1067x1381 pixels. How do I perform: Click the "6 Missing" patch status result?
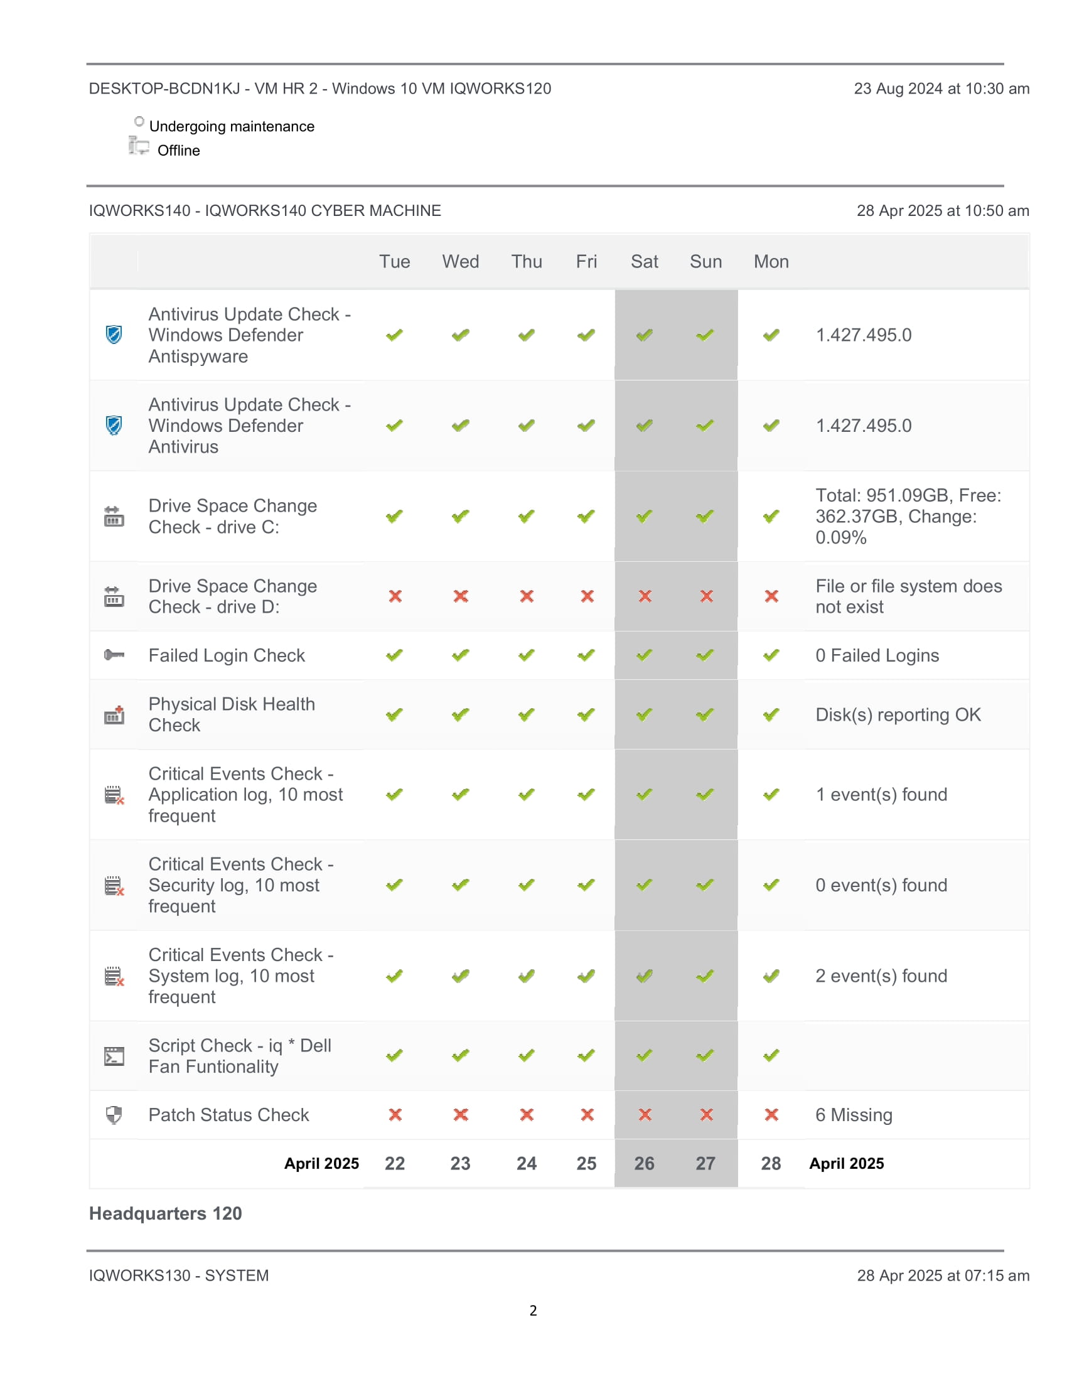854,1115
